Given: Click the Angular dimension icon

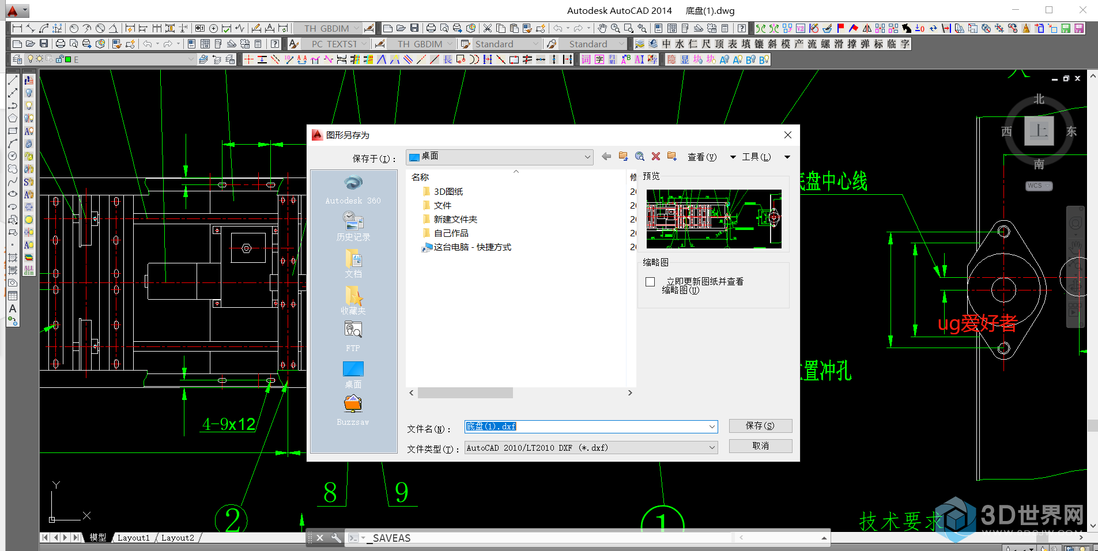Looking at the screenshot, I should tap(113, 28).
